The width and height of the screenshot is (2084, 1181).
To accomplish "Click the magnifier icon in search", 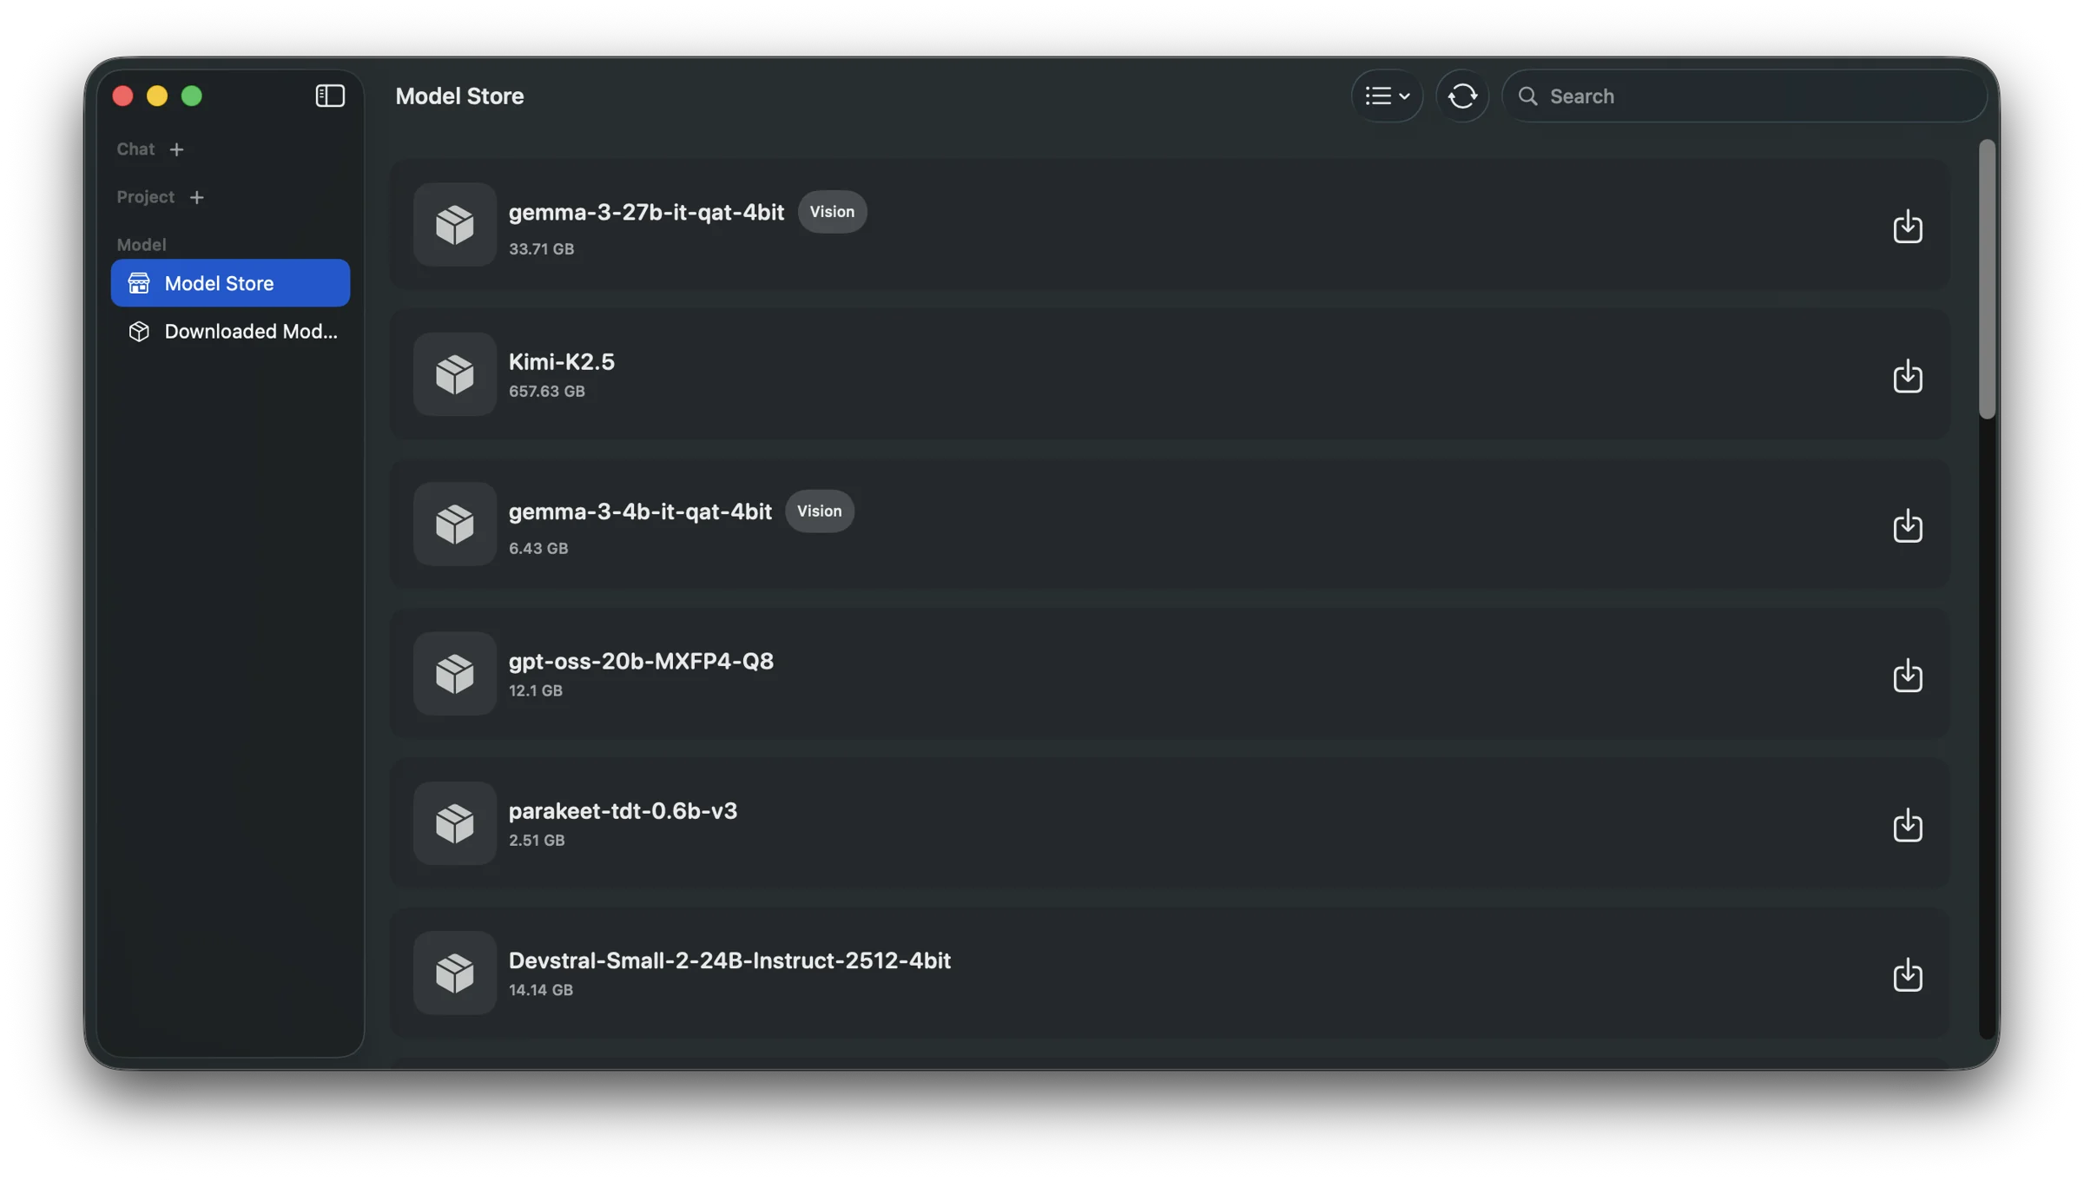I will pyautogui.click(x=1527, y=96).
